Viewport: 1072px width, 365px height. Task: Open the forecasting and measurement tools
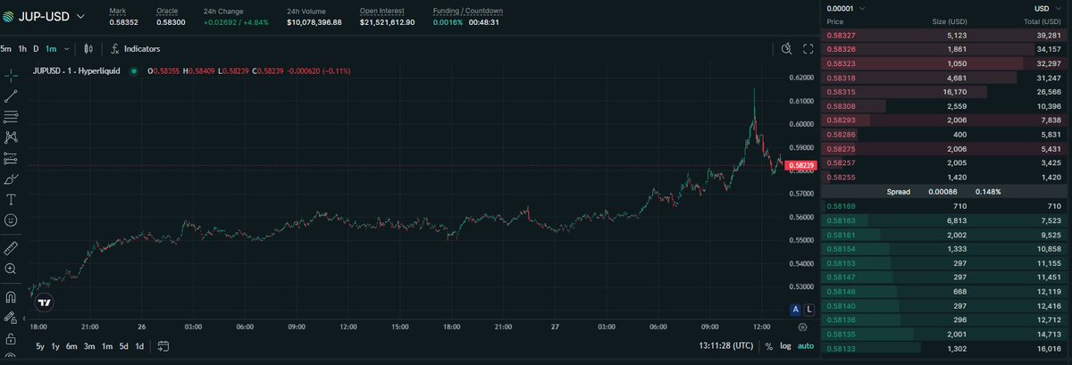[x=11, y=158]
